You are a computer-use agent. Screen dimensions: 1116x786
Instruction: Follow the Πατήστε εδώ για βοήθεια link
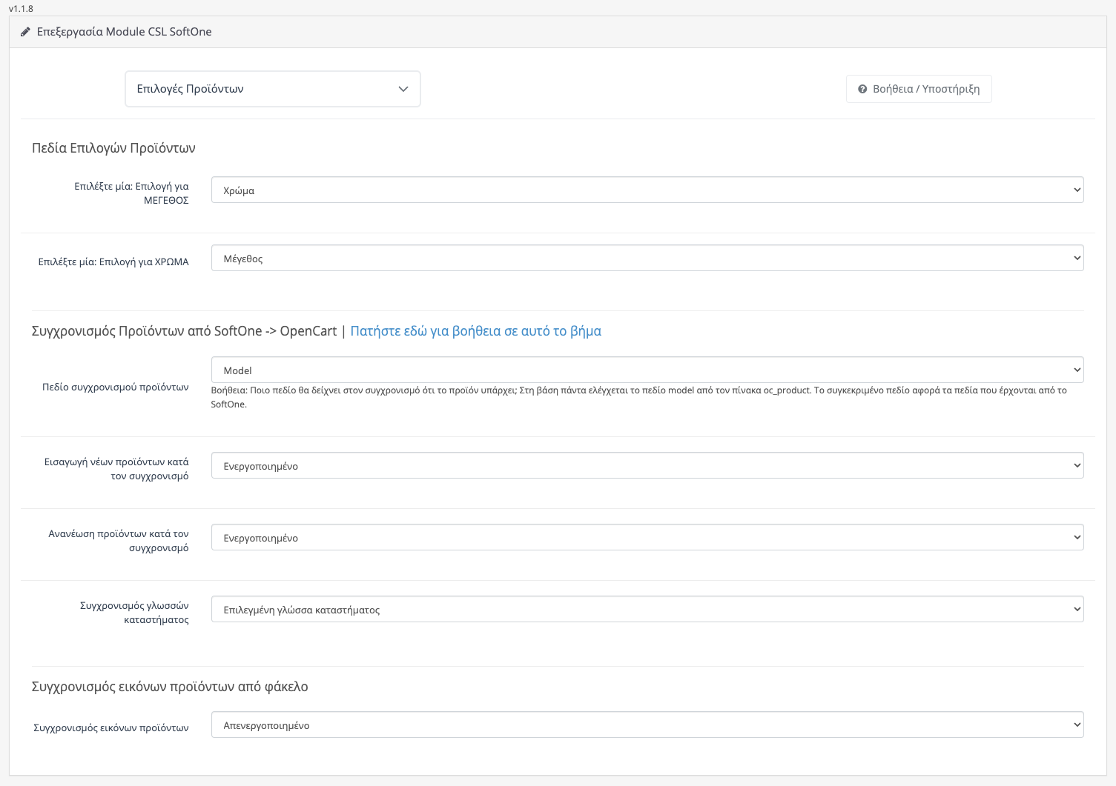coord(475,331)
